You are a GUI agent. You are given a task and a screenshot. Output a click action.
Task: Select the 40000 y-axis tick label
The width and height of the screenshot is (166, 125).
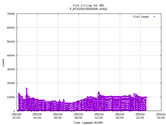point(10,55)
